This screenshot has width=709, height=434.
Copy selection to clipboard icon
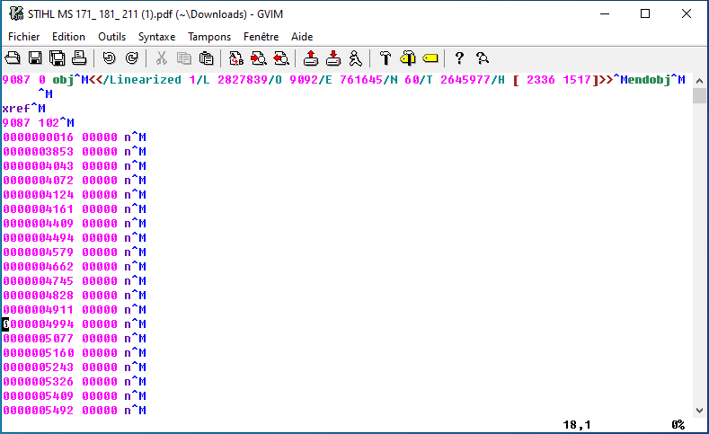pyautogui.click(x=183, y=58)
